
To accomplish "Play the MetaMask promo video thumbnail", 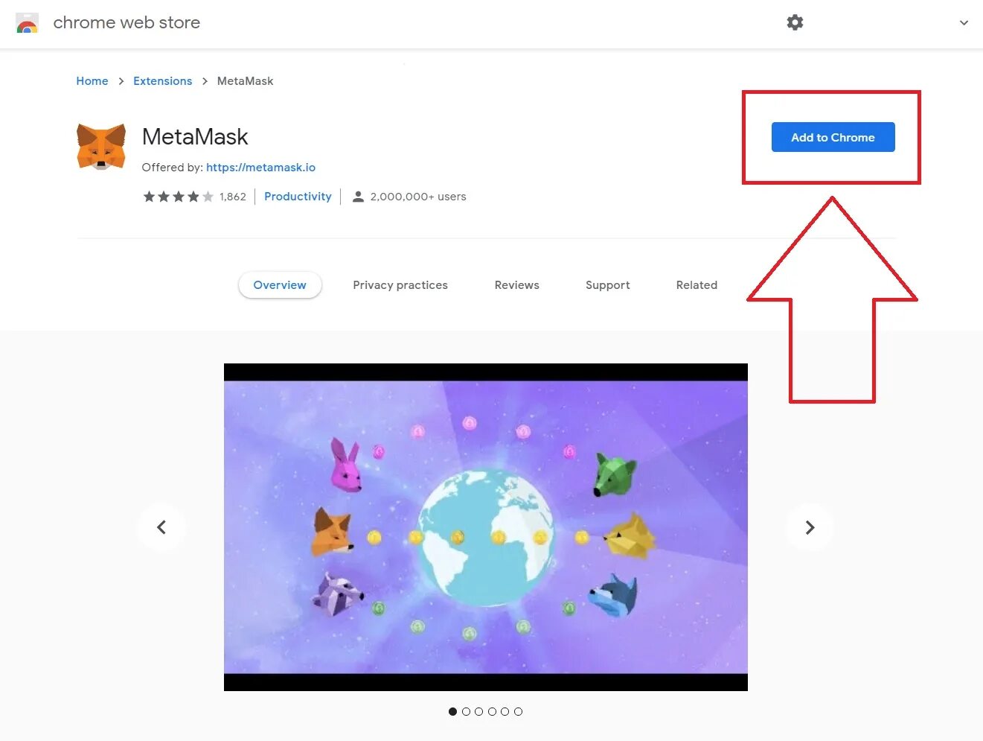I will [486, 527].
